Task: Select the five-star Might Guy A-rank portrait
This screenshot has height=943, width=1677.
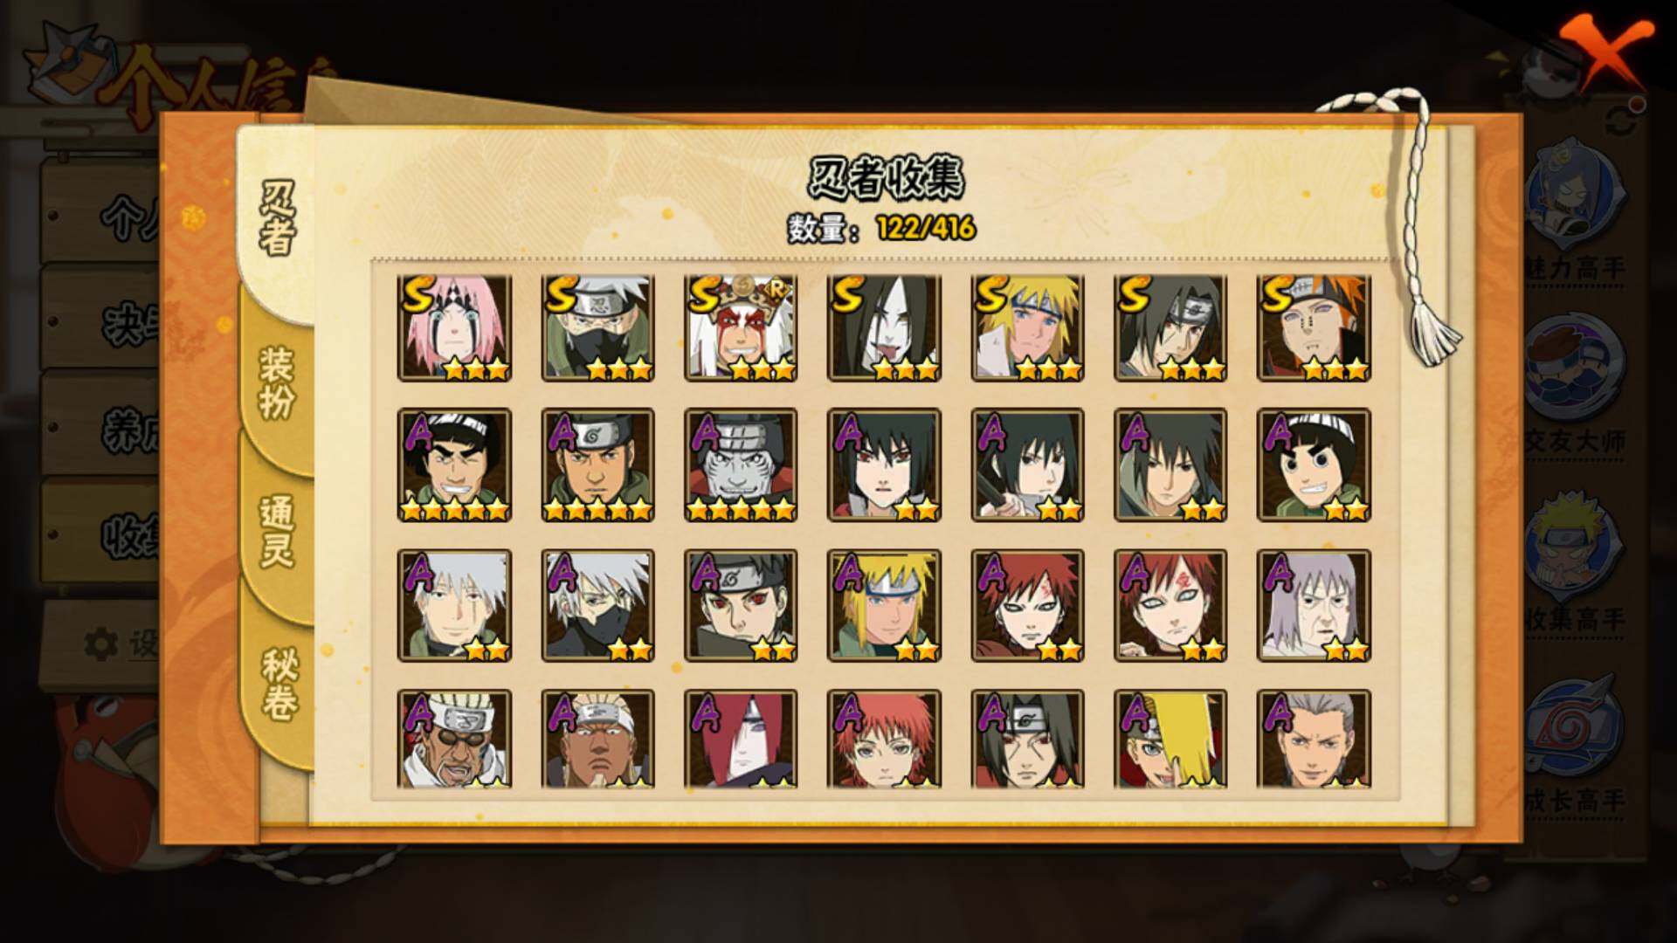Action: click(x=454, y=465)
